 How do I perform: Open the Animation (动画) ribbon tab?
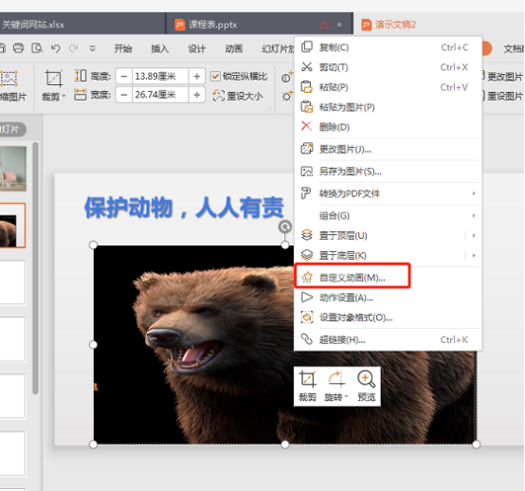234,49
